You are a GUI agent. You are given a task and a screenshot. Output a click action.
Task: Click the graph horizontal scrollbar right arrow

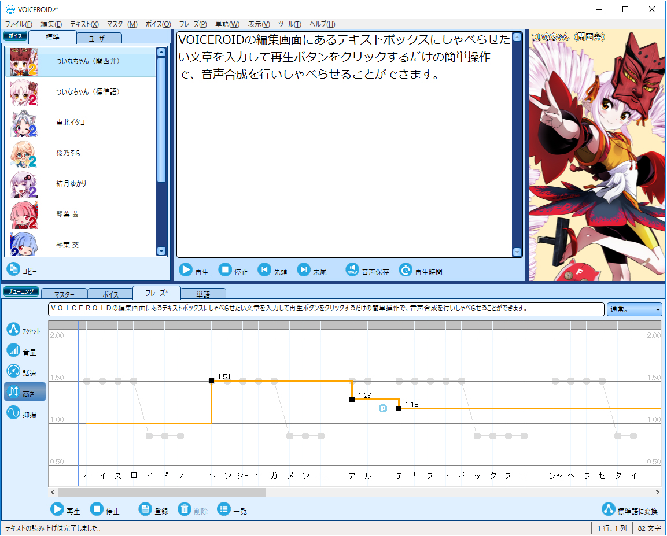(x=658, y=492)
